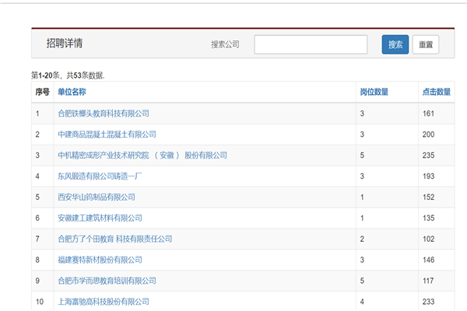Select 中机精密成形产业技术研究院 company link
This screenshot has width=467, height=311.
tap(142, 155)
